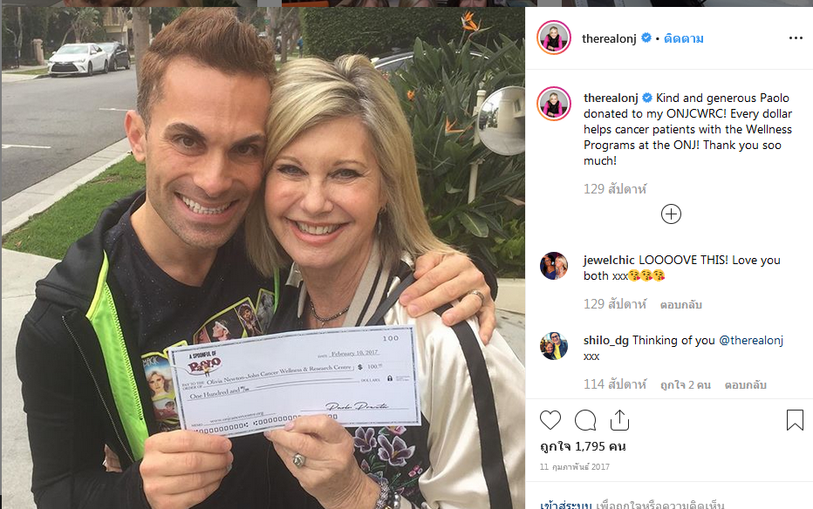The image size is (813, 509).
Task: Share the post with upload arrow icon
Action: pyautogui.click(x=619, y=420)
